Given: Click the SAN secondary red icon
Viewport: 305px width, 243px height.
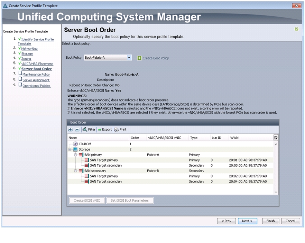Looking at the screenshot, I should click(x=81, y=171).
